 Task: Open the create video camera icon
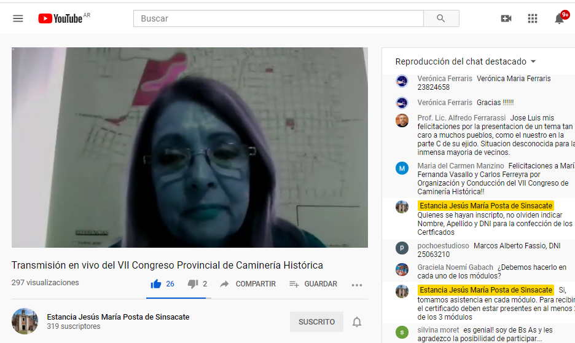coord(506,18)
